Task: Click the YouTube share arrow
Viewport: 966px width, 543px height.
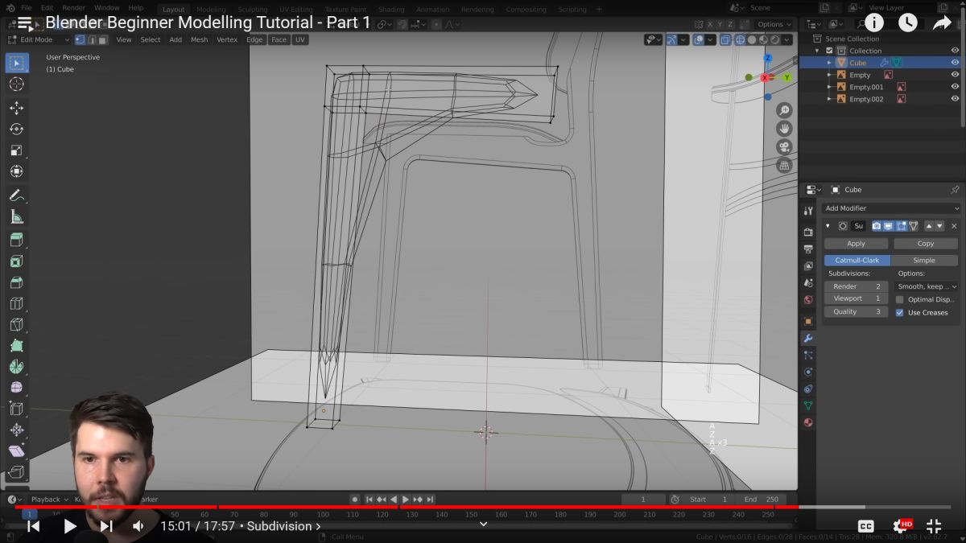Action: (x=942, y=23)
